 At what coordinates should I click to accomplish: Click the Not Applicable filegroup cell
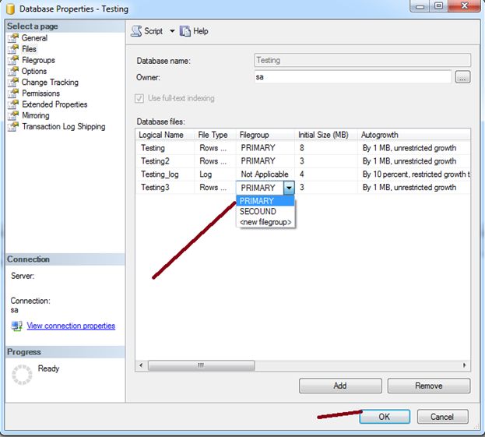click(265, 174)
